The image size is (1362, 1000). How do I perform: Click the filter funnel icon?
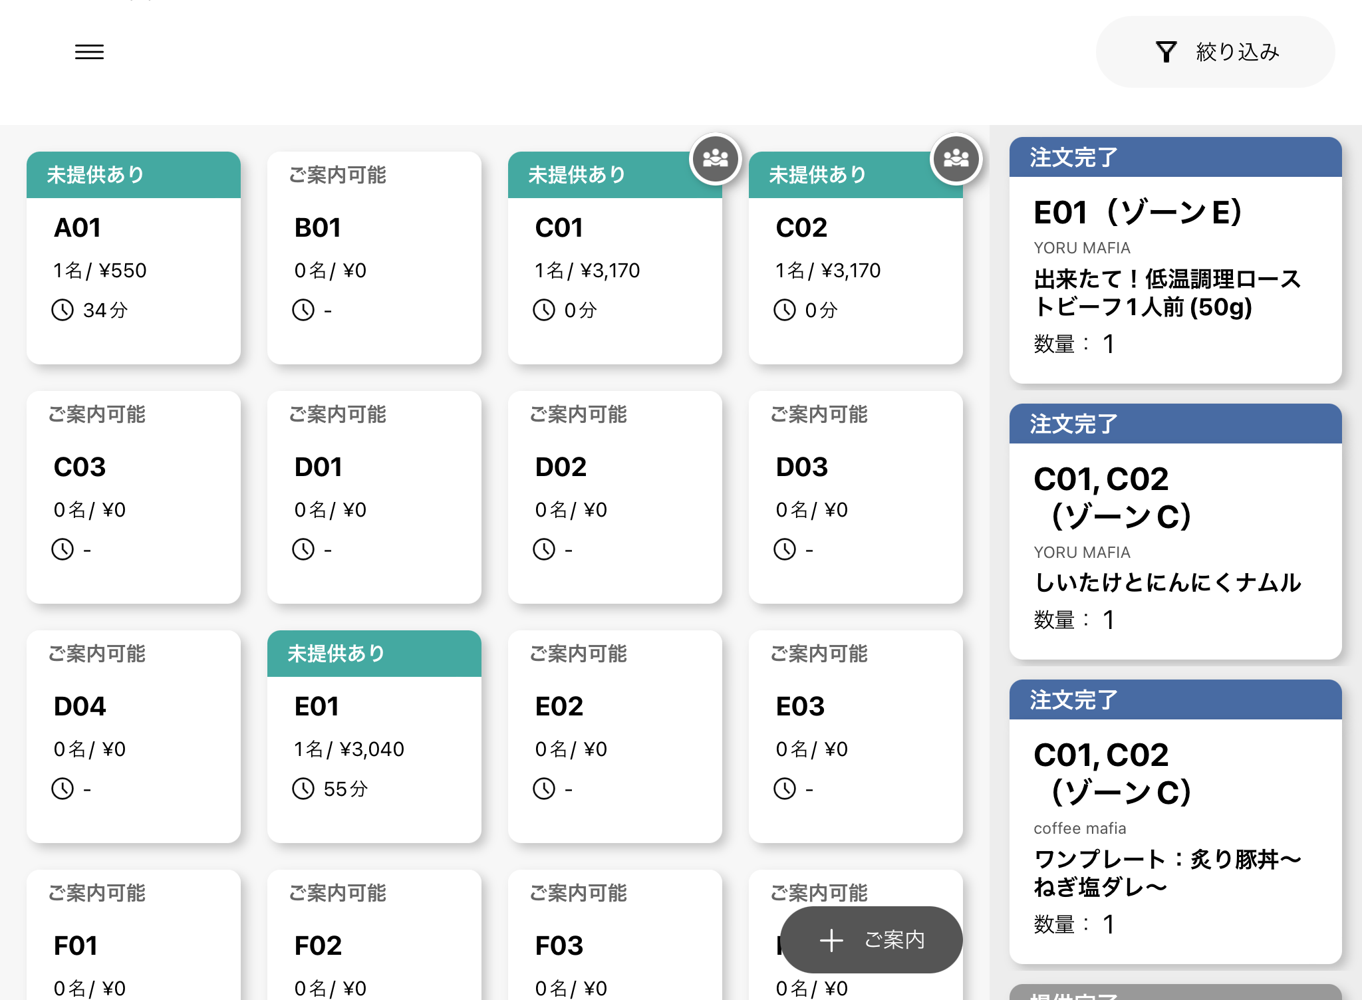pos(1166,52)
